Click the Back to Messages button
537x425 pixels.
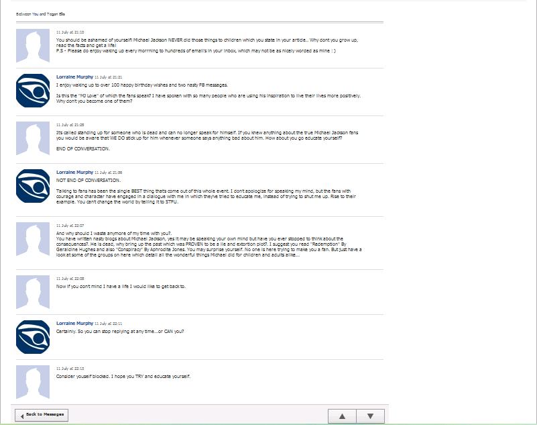point(42,415)
